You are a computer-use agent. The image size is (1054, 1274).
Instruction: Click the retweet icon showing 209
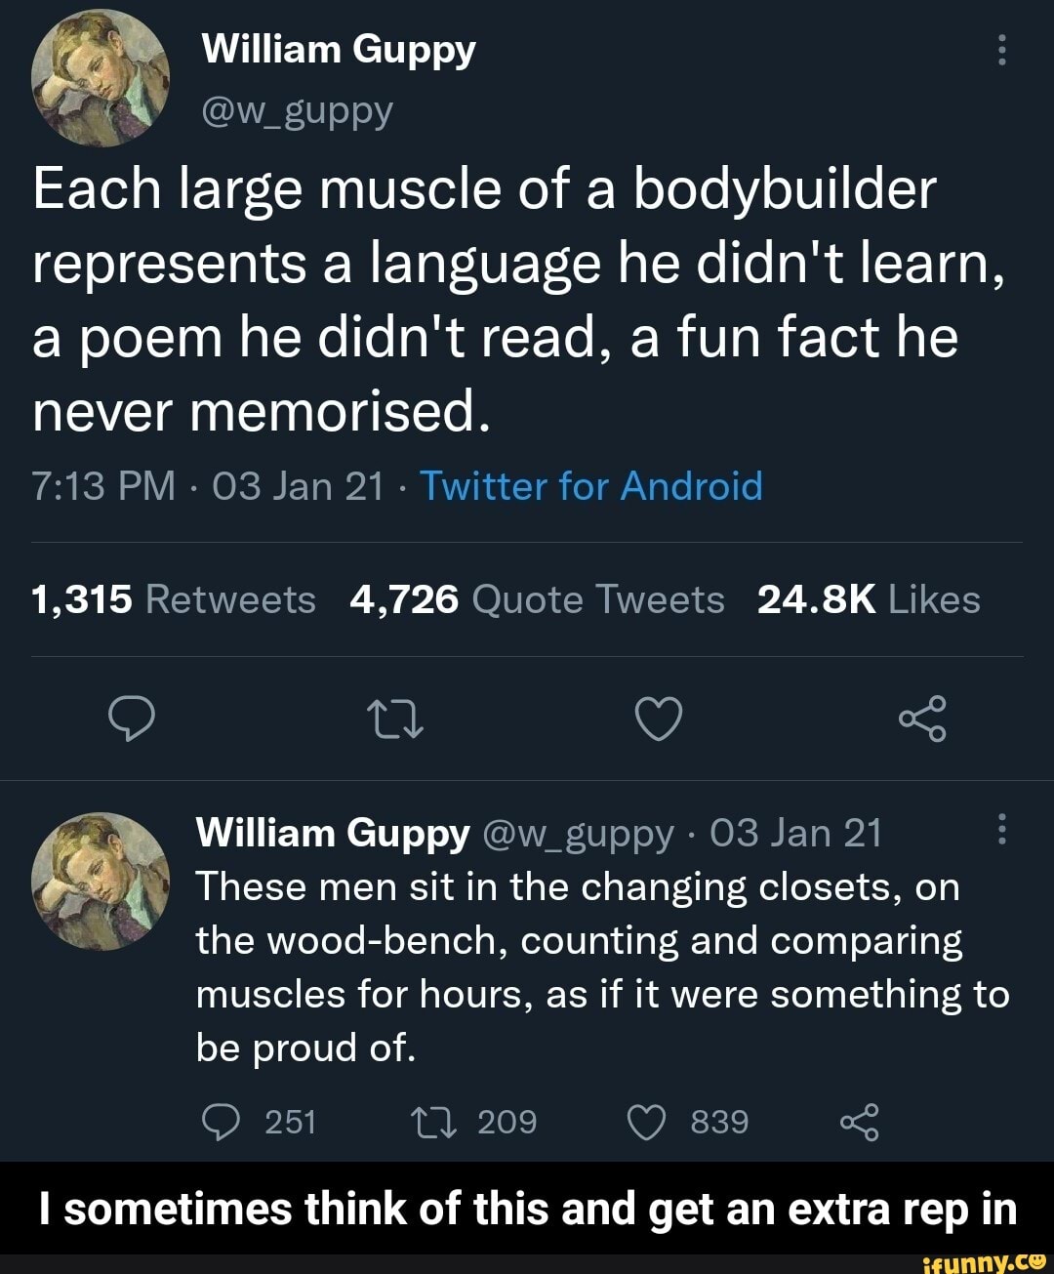(433, 1122)
